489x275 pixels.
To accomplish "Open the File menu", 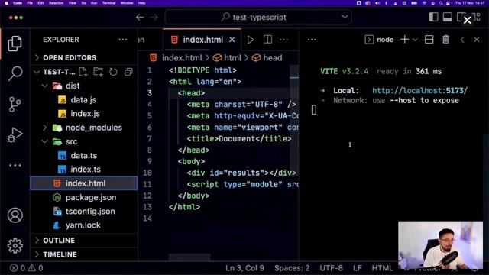I will click(30, 3).
